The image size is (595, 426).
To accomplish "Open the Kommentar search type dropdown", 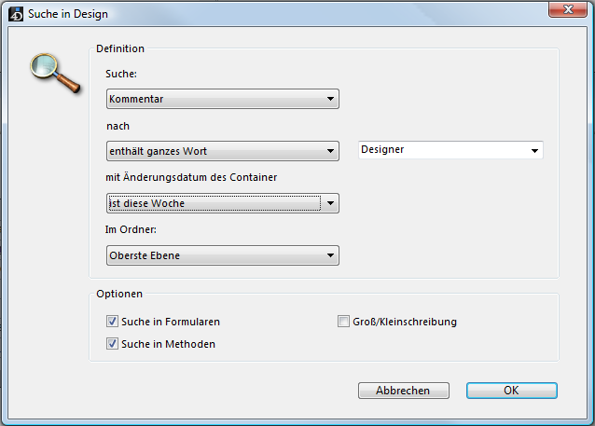I will [x=222, y=99].
